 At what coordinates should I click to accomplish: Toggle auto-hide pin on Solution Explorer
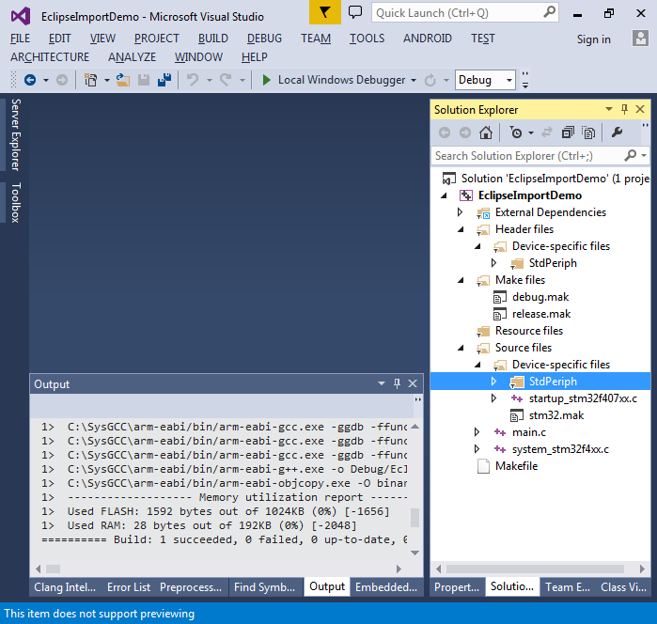(624, 109)
